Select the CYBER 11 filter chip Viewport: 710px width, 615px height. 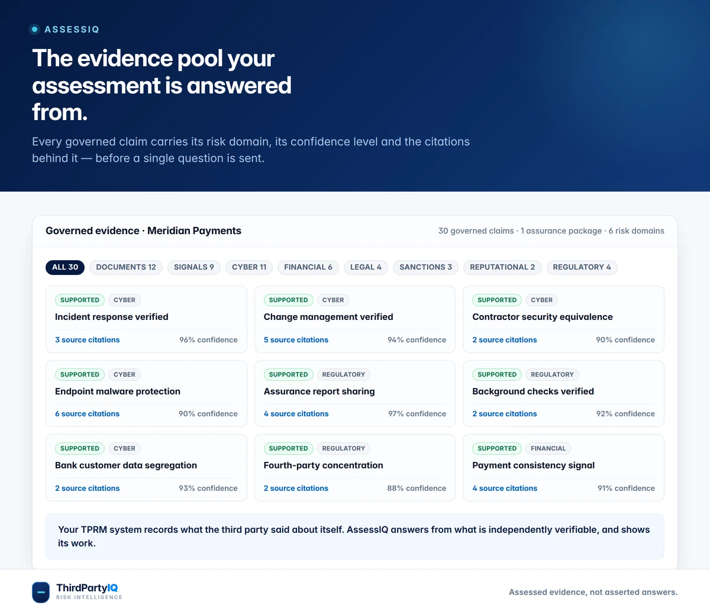249,267
